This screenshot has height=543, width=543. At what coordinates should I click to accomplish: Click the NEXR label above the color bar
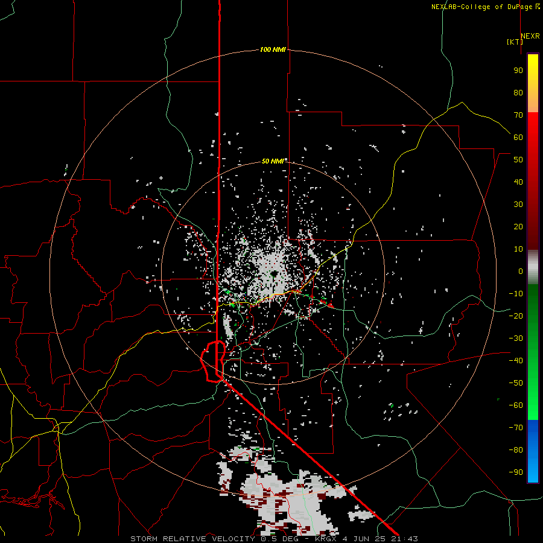tap(530, 36)
